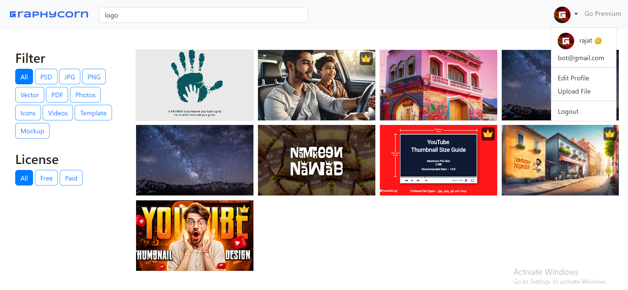Select Edit Profile from the menu
628x290 pixels.
573,78
